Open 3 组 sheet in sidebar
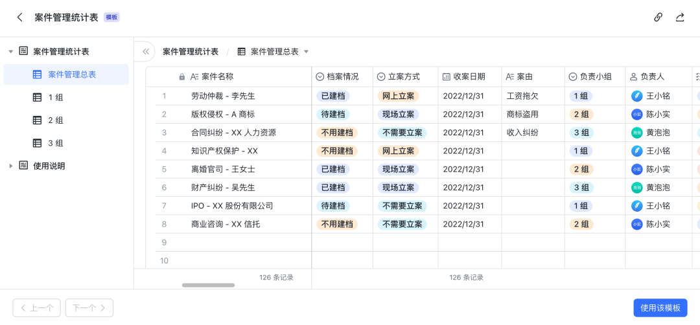 [x=56, y=143]
